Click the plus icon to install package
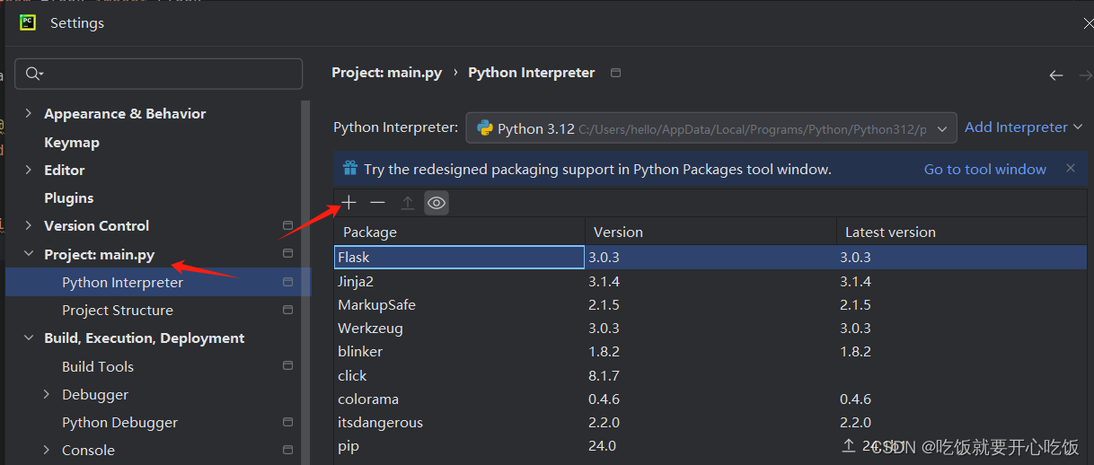Viewport: 1094px width, 465px height. click(x=349, y=203)
